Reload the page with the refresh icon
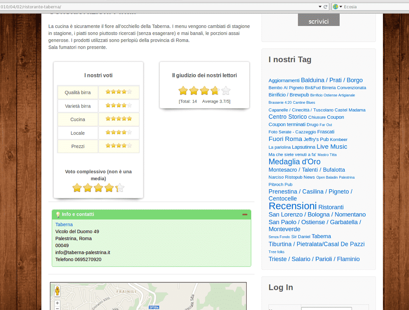 326,7
